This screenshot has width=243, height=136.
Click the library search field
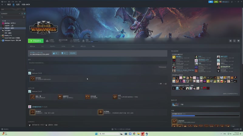coord(12,17)
